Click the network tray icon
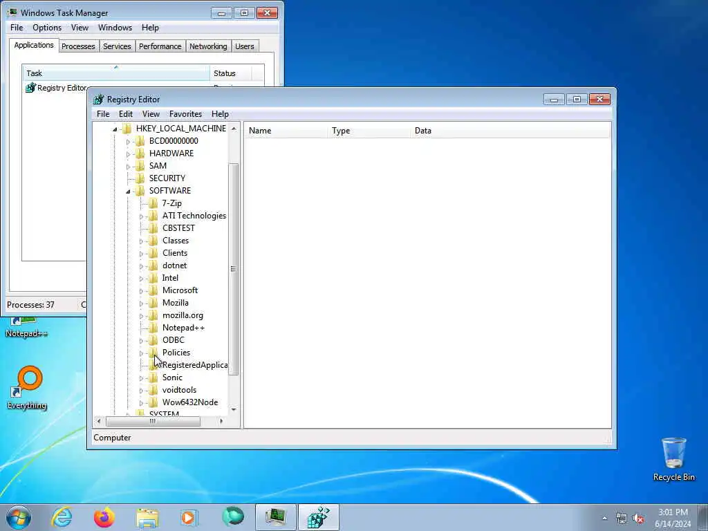 click(x=622, y=519)
